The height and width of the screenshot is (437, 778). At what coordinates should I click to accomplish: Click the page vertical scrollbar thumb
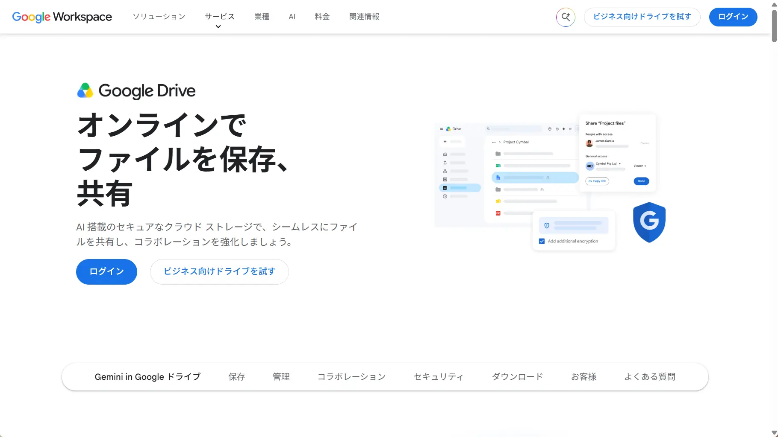point(774,26)
